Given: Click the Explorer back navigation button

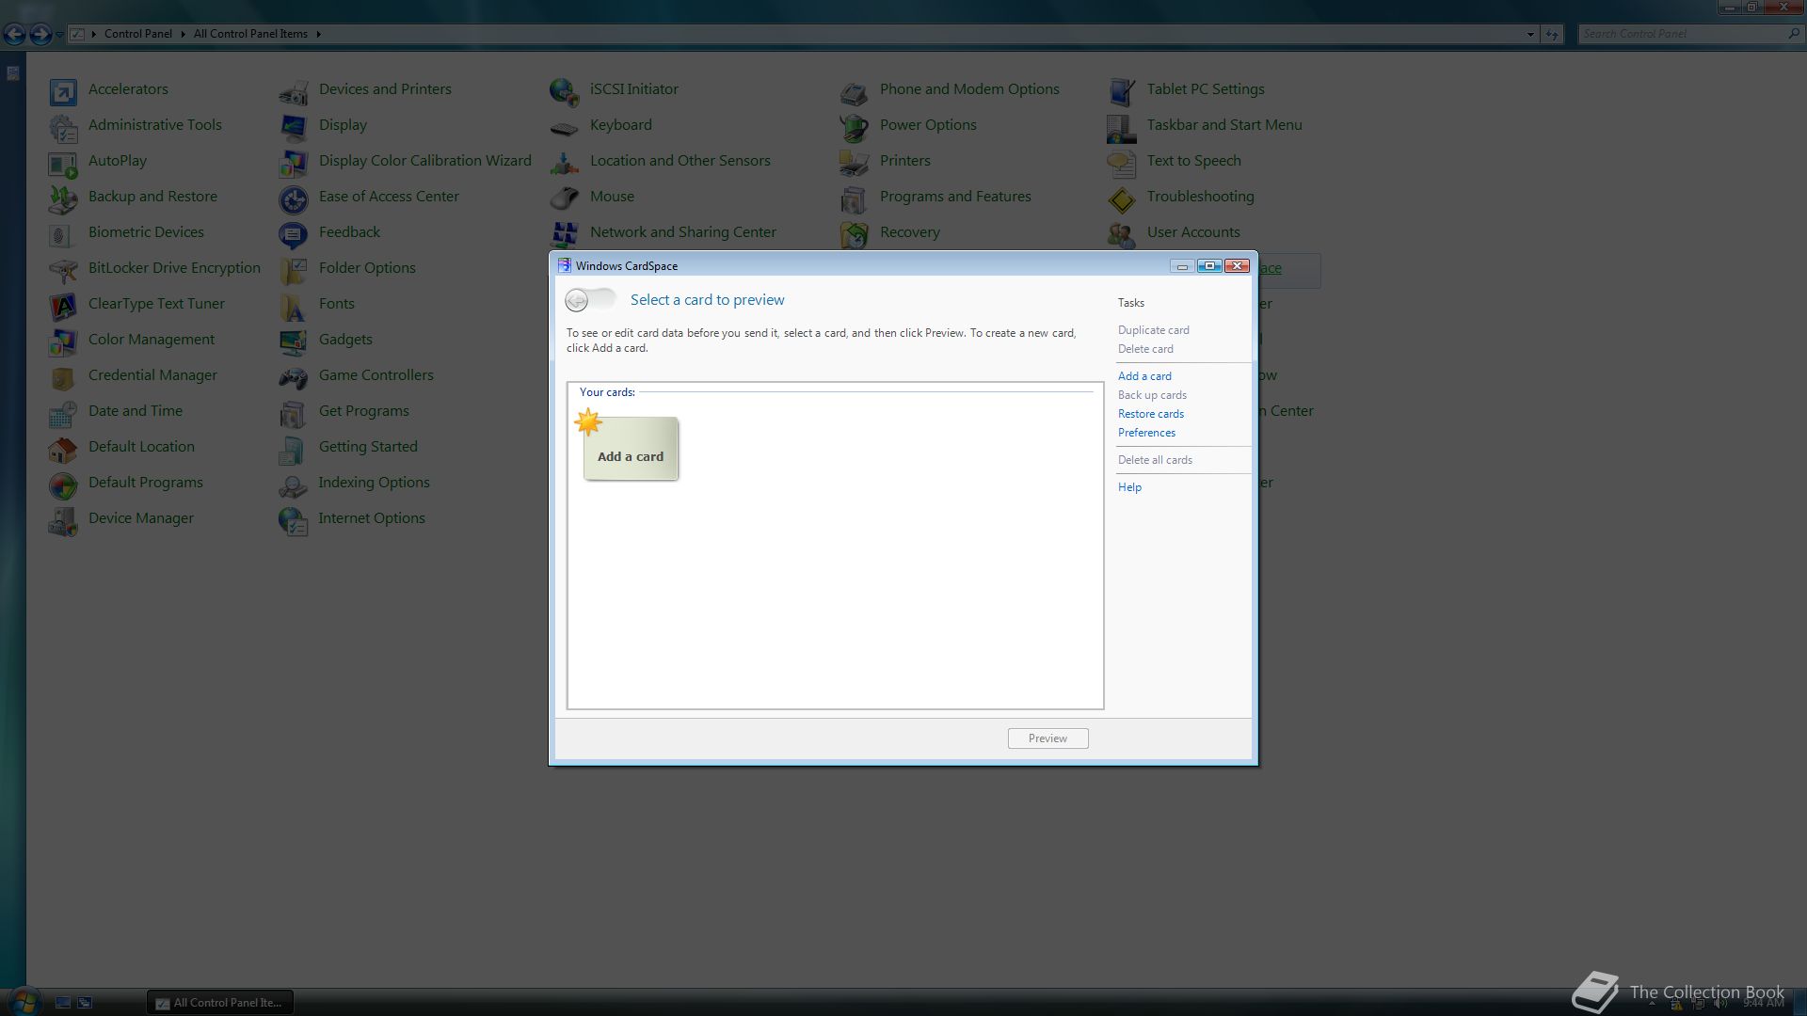Looking at the screenshot, I should (x=14, y=35).
